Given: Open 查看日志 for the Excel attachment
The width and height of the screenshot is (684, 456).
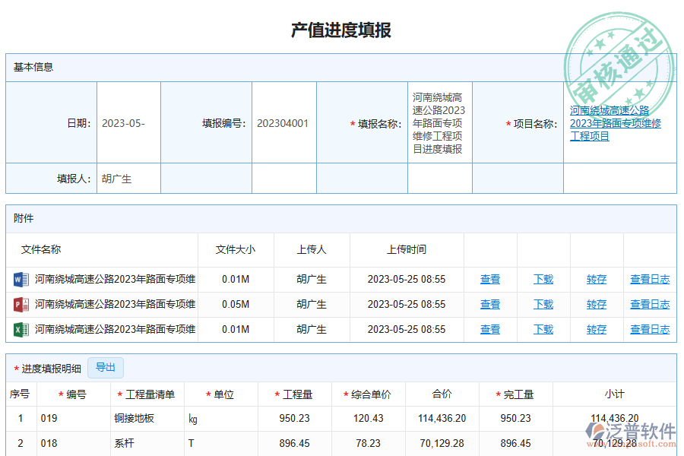Looking at the screenshot, I should 649,329.
